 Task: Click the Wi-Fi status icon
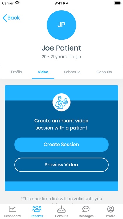tap(17, 3)
